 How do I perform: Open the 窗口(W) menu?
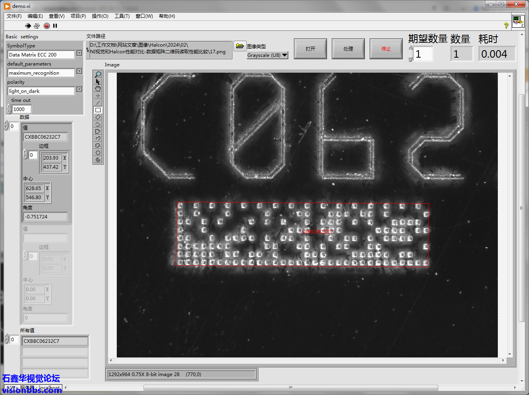[x=144, y=16]
